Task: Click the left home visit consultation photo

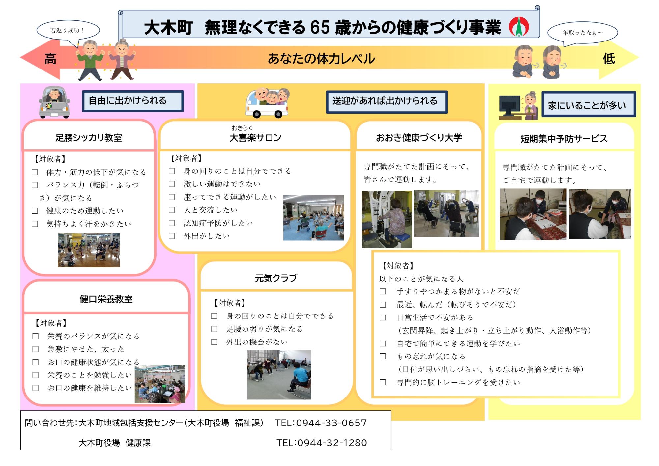Action: coord(533,214)
